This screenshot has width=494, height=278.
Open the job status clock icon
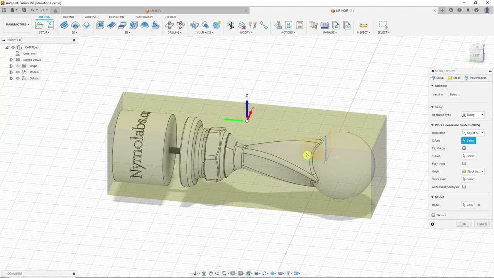tap(459, 10)
